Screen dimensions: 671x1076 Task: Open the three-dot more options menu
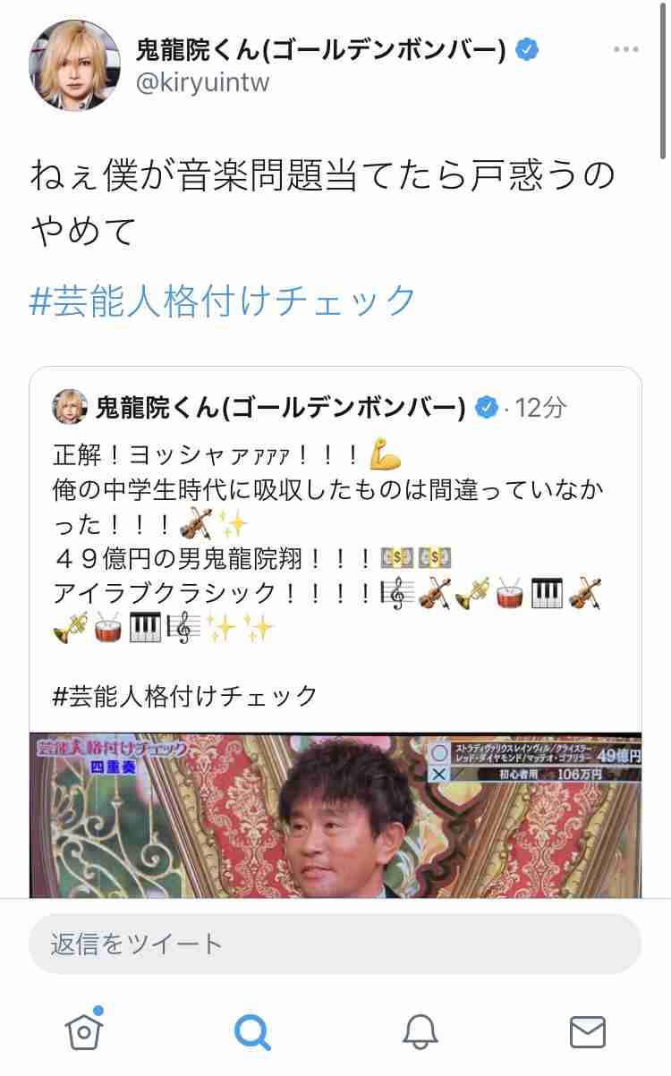pyautogui.click(x=625, y=50)
